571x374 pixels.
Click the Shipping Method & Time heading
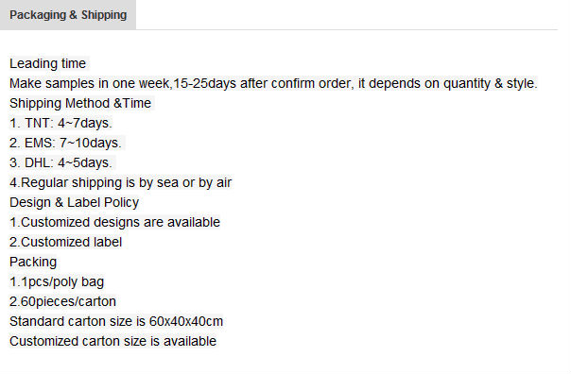point(80,103)
